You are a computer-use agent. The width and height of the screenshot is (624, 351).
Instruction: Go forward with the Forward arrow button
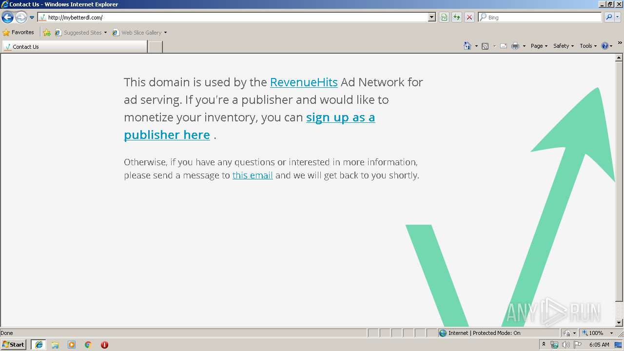(21, 18)
